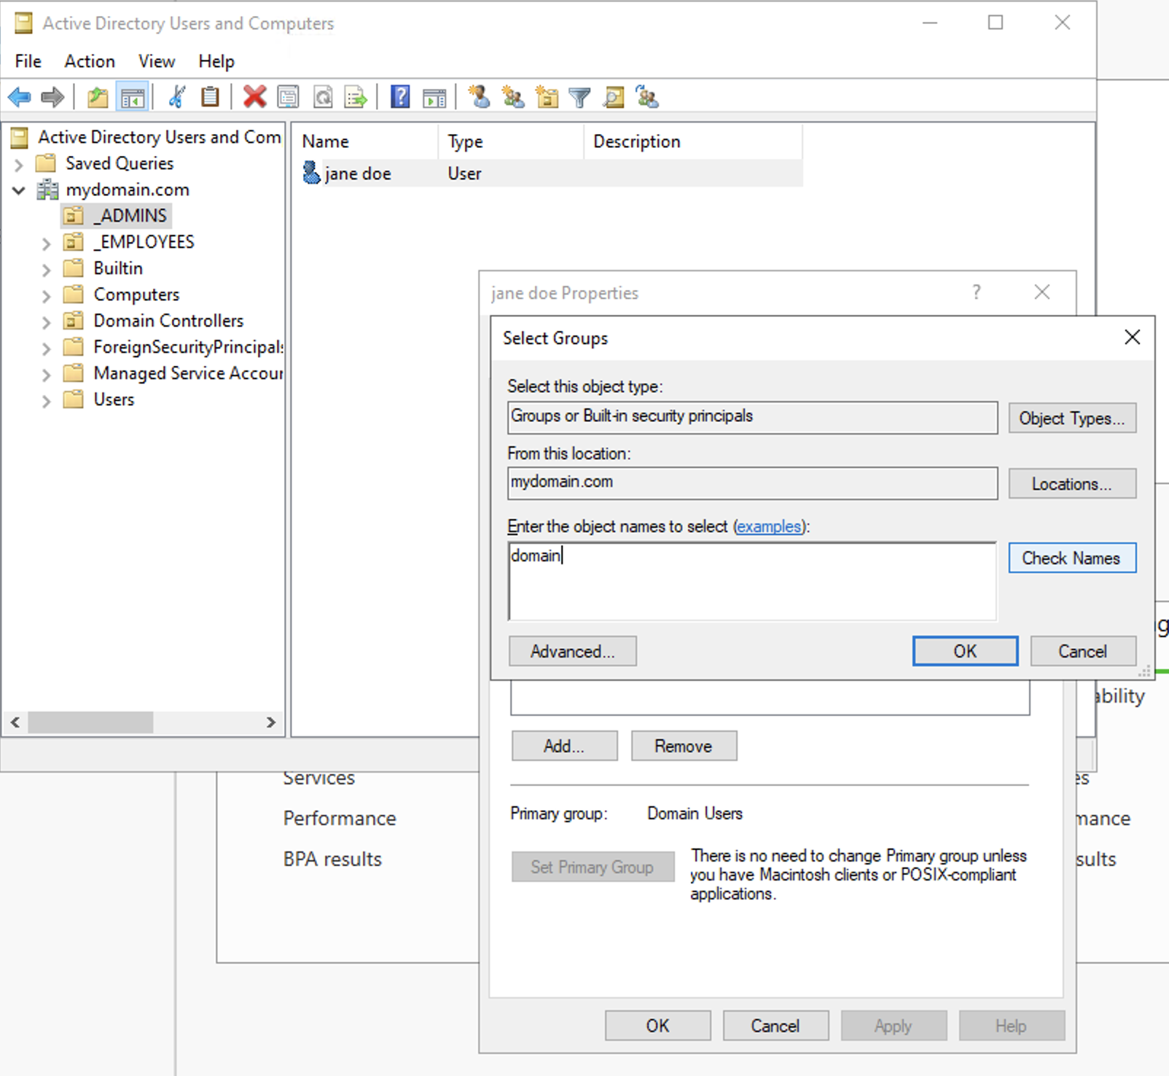1169x1076 pixels.
Task: Click the jane doe user icon
Action: pos(311,173)
